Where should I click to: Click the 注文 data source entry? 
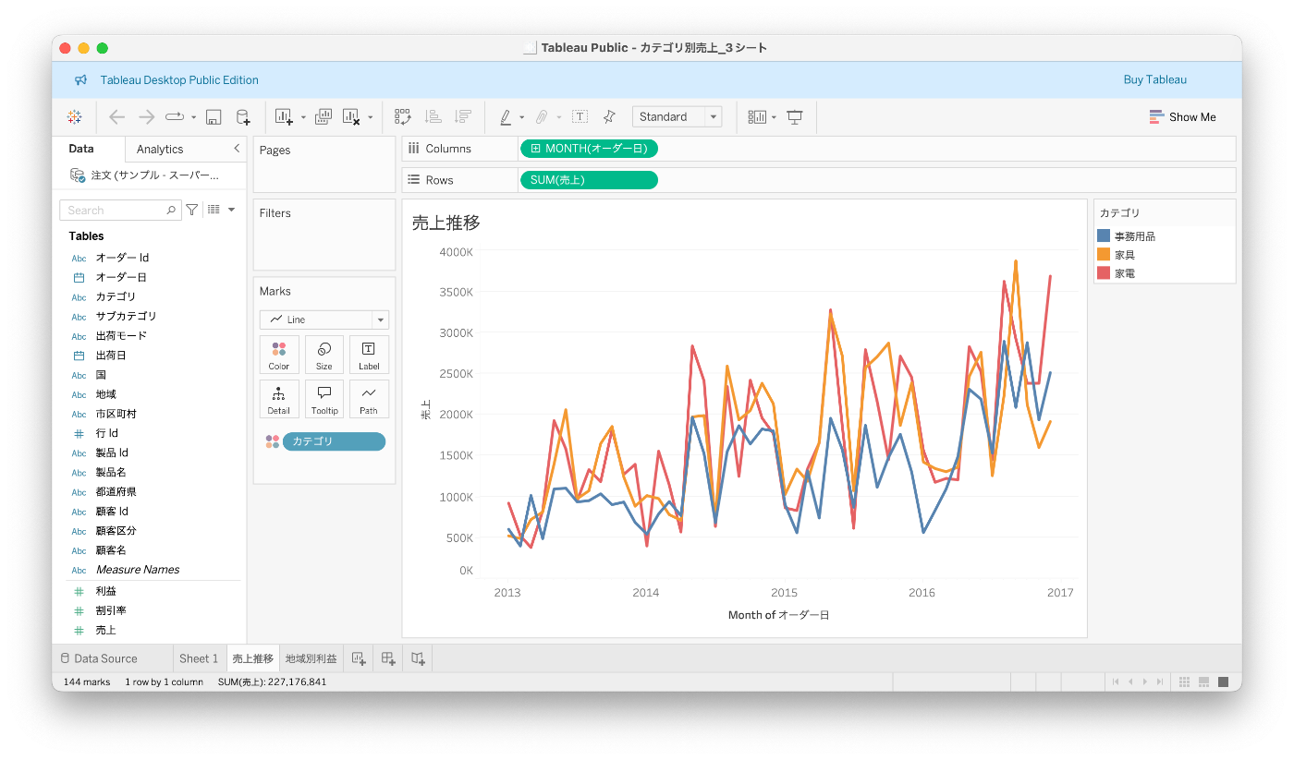(x=146, y=175)
